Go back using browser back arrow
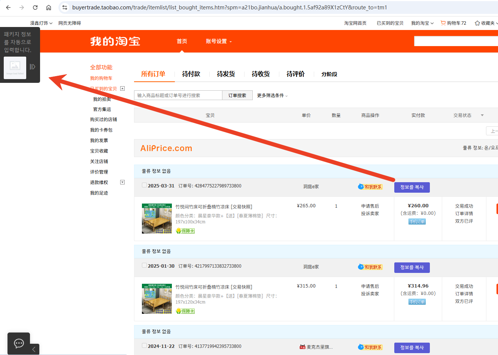 [8, 7]
